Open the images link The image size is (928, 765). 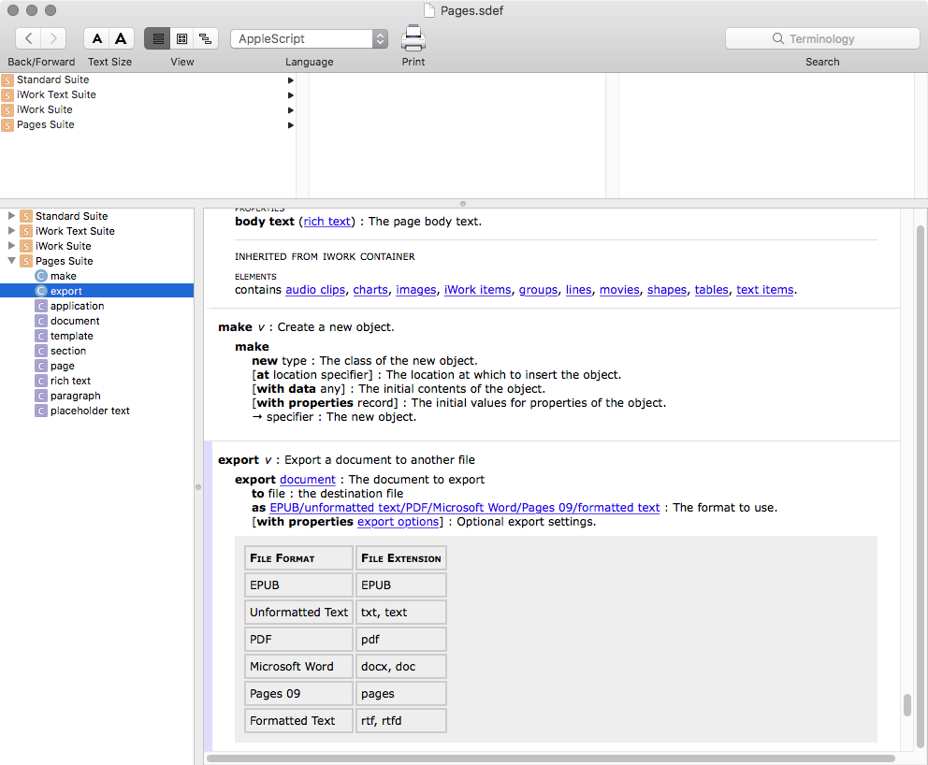pyautogui.click(x=416, y=290)
